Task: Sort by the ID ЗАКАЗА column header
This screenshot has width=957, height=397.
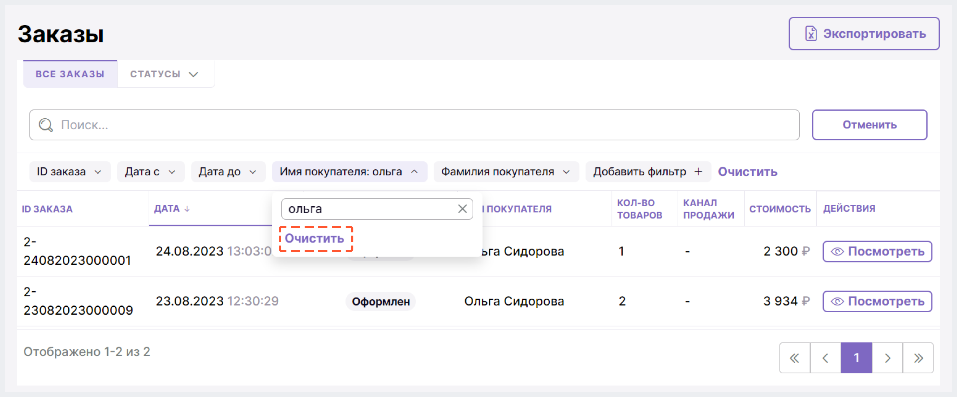Action: click(x=47, y=209)
